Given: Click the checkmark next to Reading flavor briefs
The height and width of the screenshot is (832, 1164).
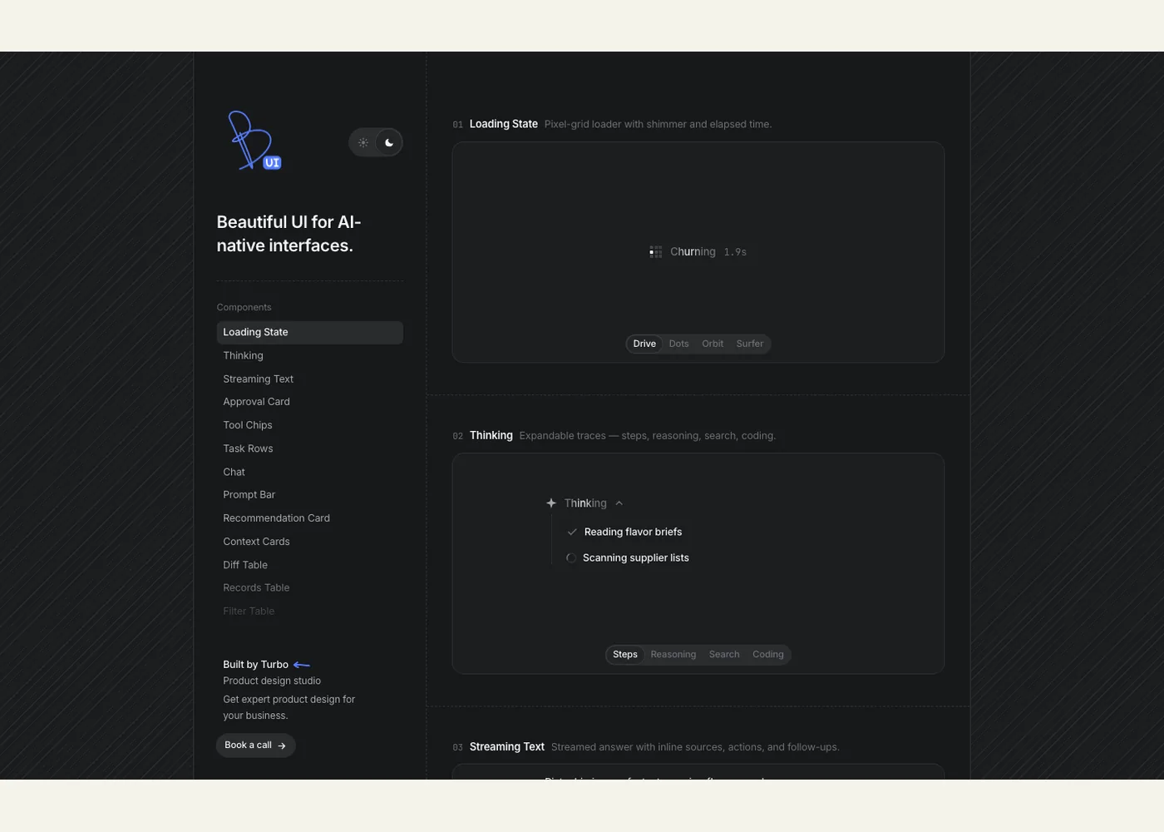Looking at the screenshot, I should [x=572, y=532].
